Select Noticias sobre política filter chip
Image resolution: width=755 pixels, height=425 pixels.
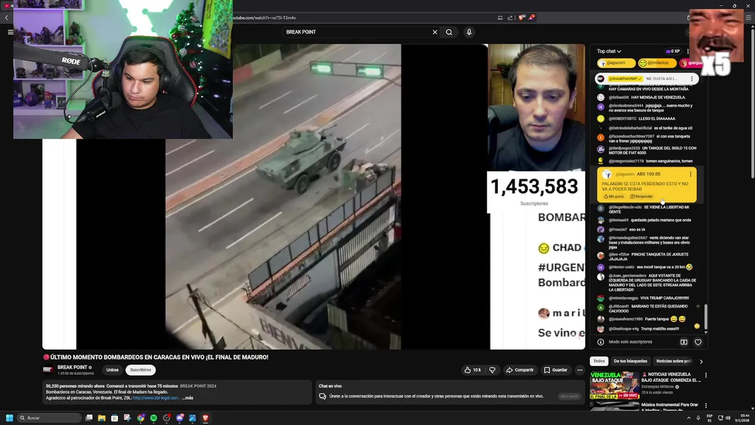pos(674,361)
